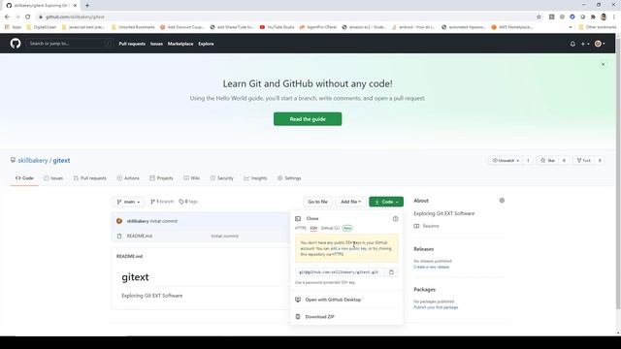Screen dimensions: 621x349
Task: Open Explore in top navigation
Action: (206, 44)
